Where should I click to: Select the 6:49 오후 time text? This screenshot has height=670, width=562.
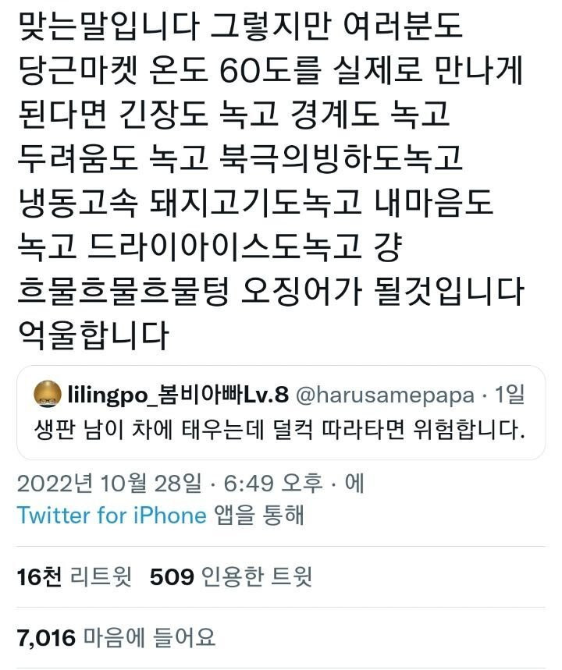[273, 484]
